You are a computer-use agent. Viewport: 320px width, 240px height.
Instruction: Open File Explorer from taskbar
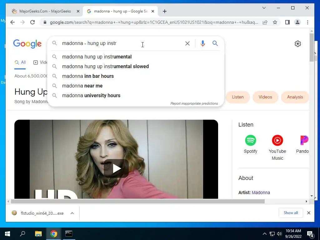coord(38,234)
